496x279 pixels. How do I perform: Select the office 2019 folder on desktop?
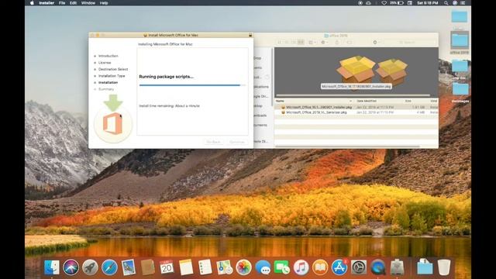coord(460,43)
